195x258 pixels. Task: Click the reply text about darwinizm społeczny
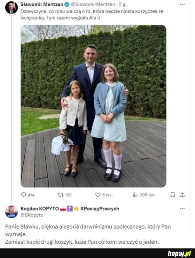click(x=88, y=234)
